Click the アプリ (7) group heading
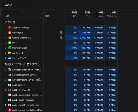The width and height of the screenshot is (138, 112). click(10, 22)
